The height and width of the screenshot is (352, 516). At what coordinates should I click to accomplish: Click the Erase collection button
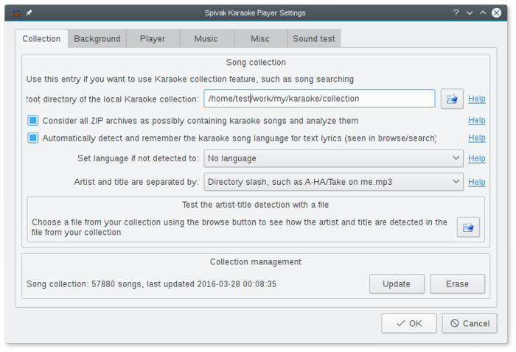457,284
